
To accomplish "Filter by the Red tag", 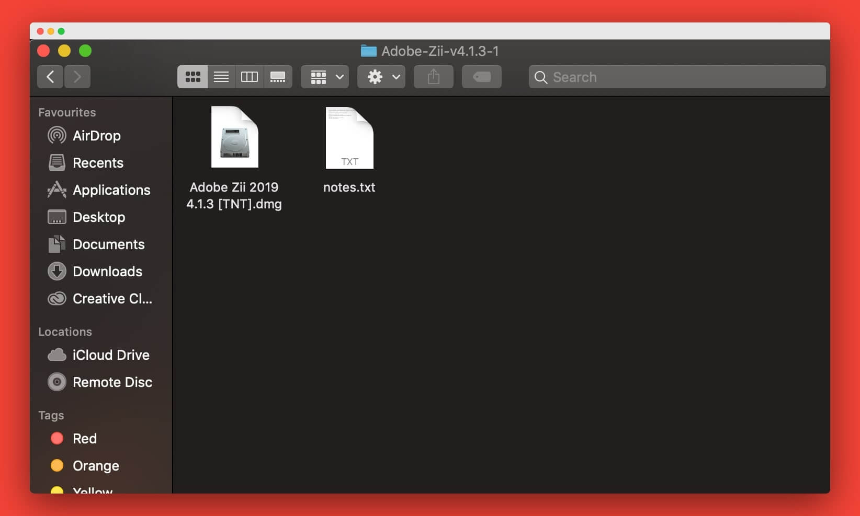I will [x=84, y=439].
